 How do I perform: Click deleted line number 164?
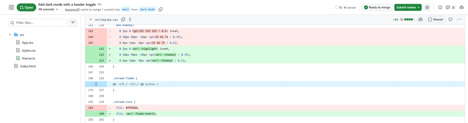click(91, 37)
